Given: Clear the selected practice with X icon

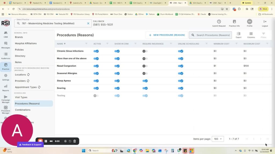Looking at the screenshot, I should tap(88, 24).
